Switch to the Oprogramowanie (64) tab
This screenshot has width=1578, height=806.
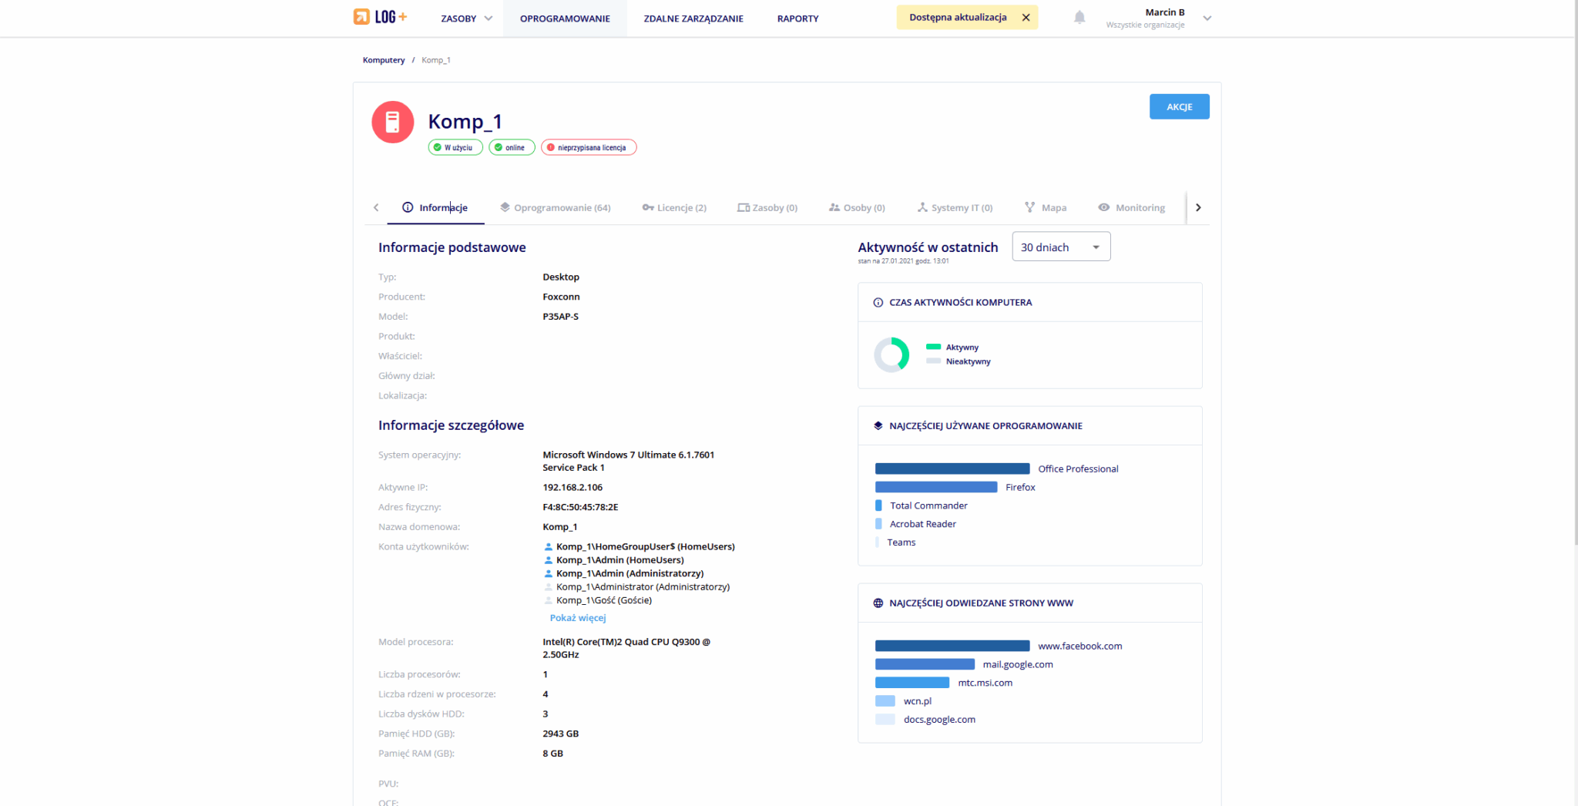[555, 208]
